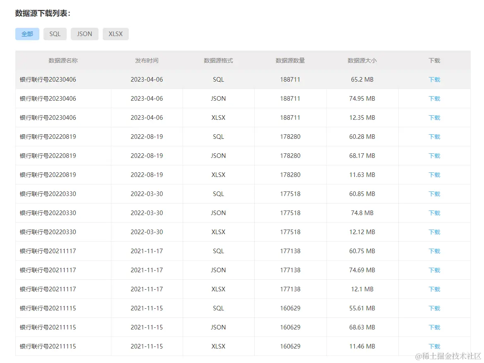Select the 11.46 MB size cell
Image resolution: width=484 pixels, height=363 pixels.
coord(362,346)
